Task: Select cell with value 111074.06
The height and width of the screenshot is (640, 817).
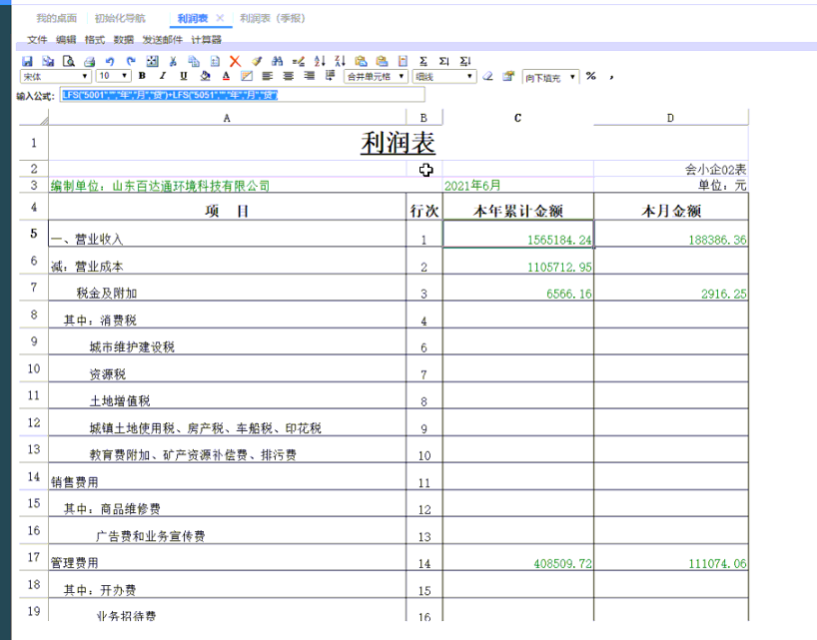Action: tap(671, 558)
